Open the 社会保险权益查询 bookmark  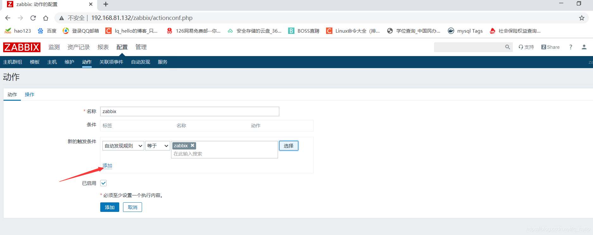[515, 31]
